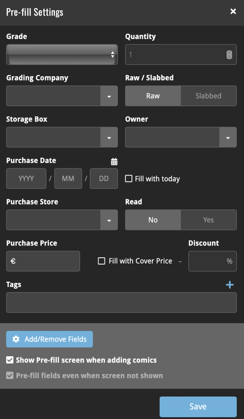Disable Show Pre-fill screen when adding comics
The height and width of the screenshot is (419, 244).
pyautogui.click(x=9, y=360)
